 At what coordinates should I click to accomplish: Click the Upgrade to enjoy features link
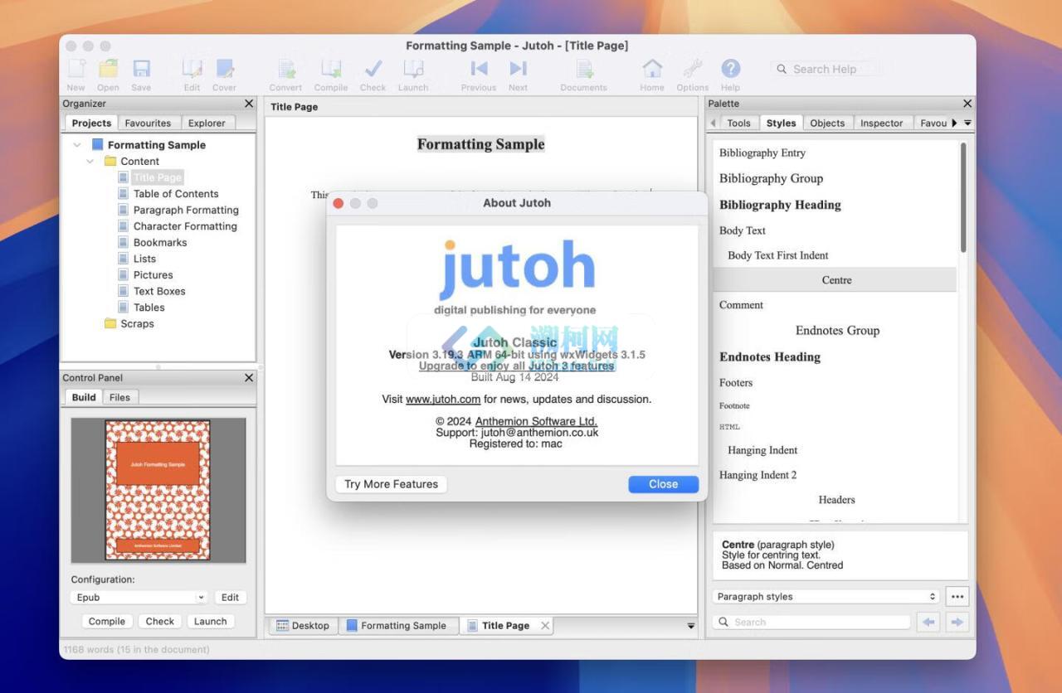[516, 366]
